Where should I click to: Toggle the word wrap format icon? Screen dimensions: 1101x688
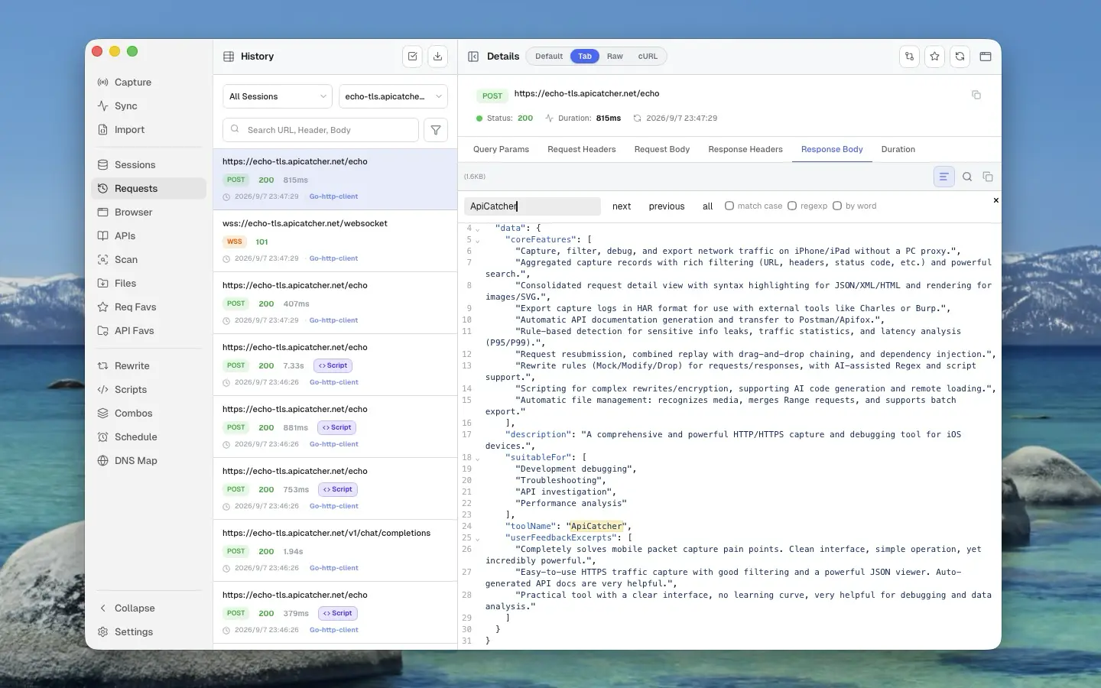pos(944,177)
